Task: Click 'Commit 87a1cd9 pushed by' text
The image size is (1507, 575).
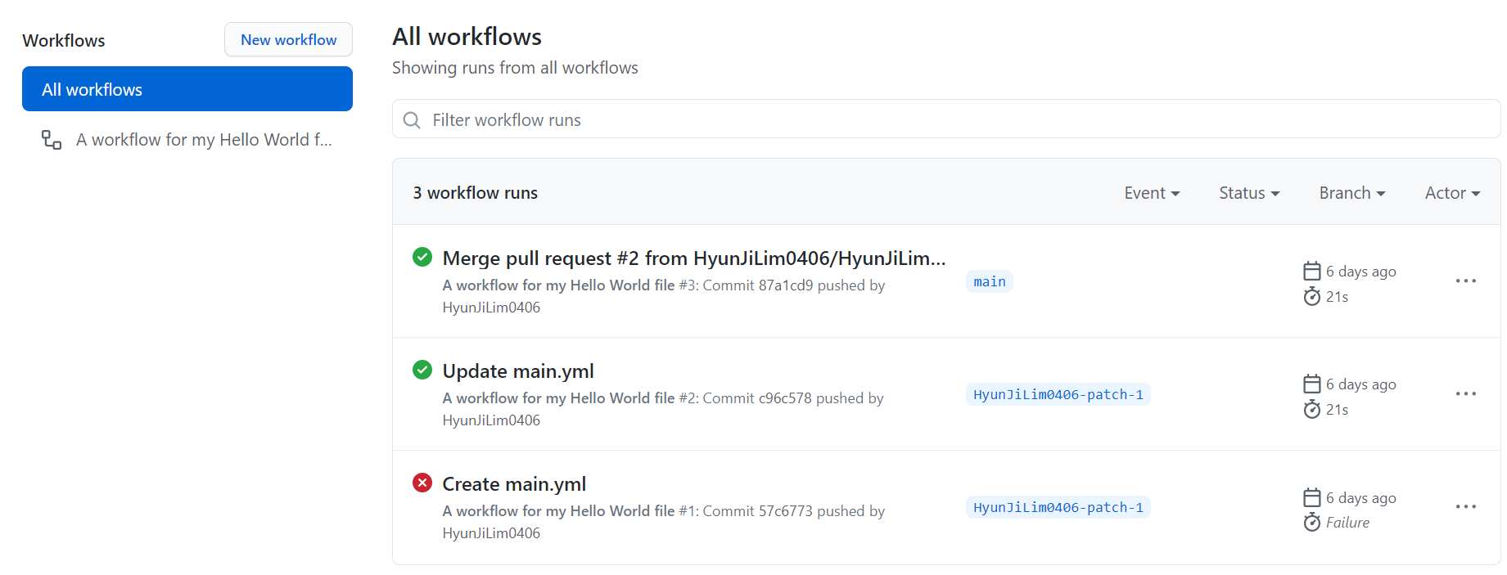Action: (794, 285)
